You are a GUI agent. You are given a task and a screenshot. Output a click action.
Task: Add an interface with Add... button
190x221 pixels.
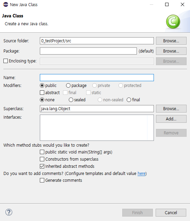point(171,119)
